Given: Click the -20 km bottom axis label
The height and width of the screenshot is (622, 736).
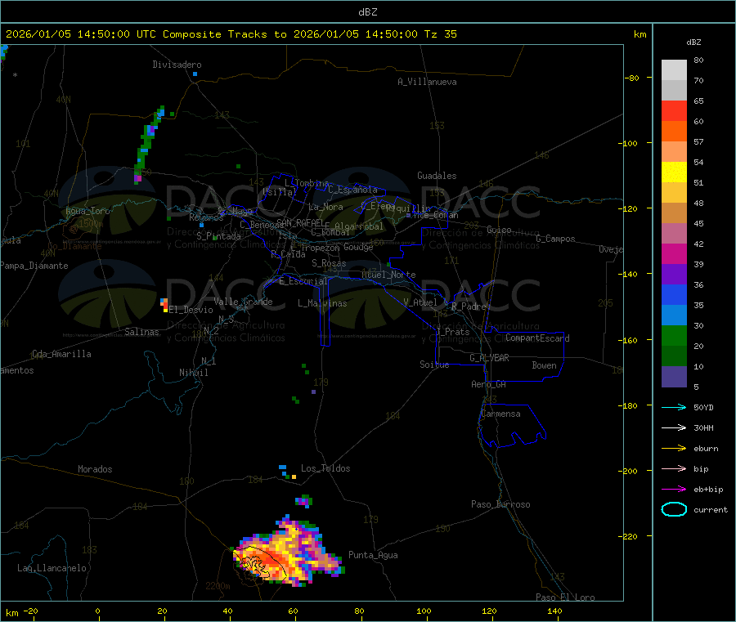Looking at the screenshot, I should coord(30,611).
